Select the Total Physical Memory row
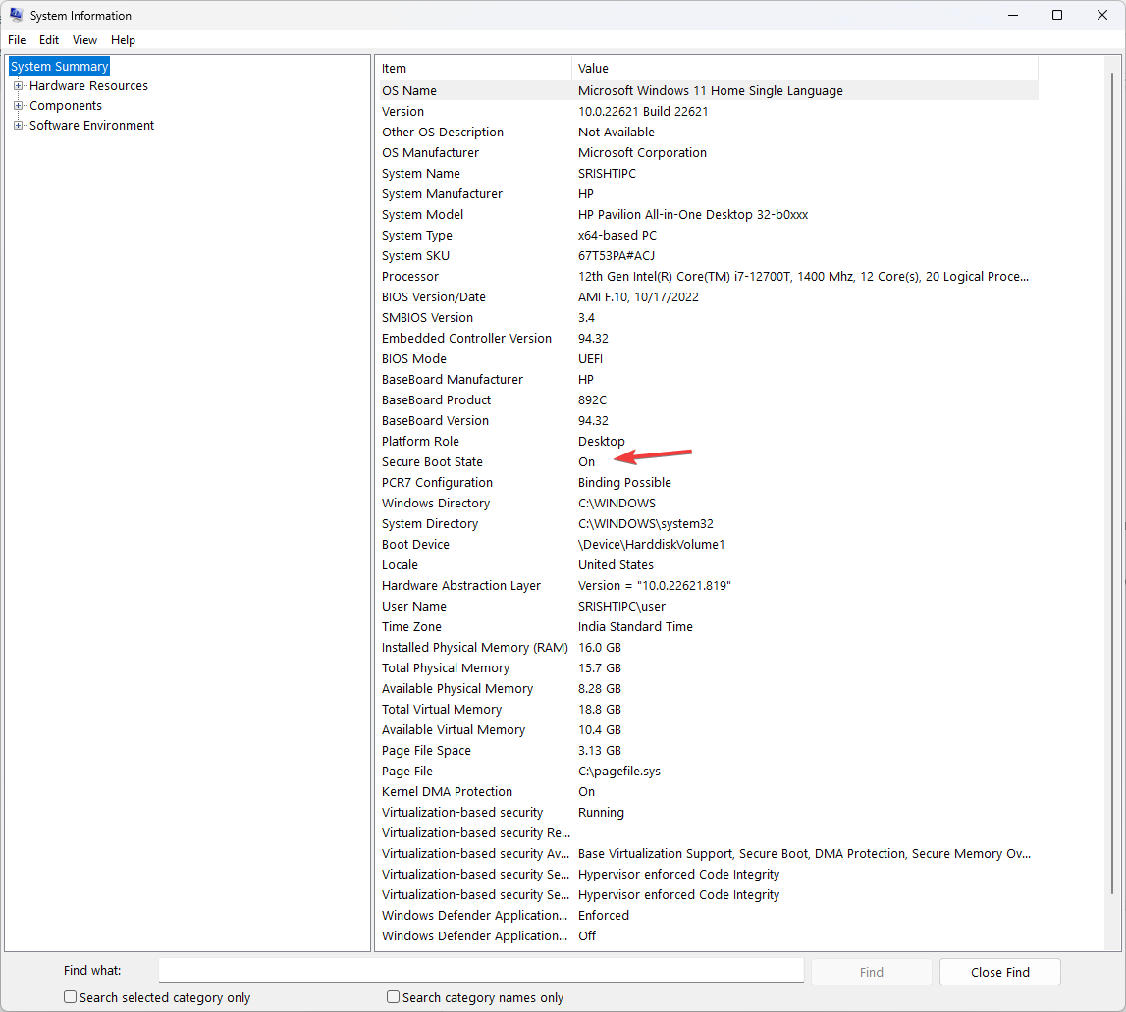This screenshot has height=1012, width=1126. tap(709, 668)
